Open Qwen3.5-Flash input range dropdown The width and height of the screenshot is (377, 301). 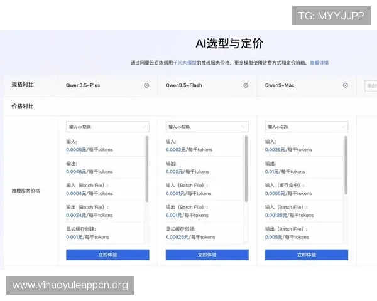(207, 127)
